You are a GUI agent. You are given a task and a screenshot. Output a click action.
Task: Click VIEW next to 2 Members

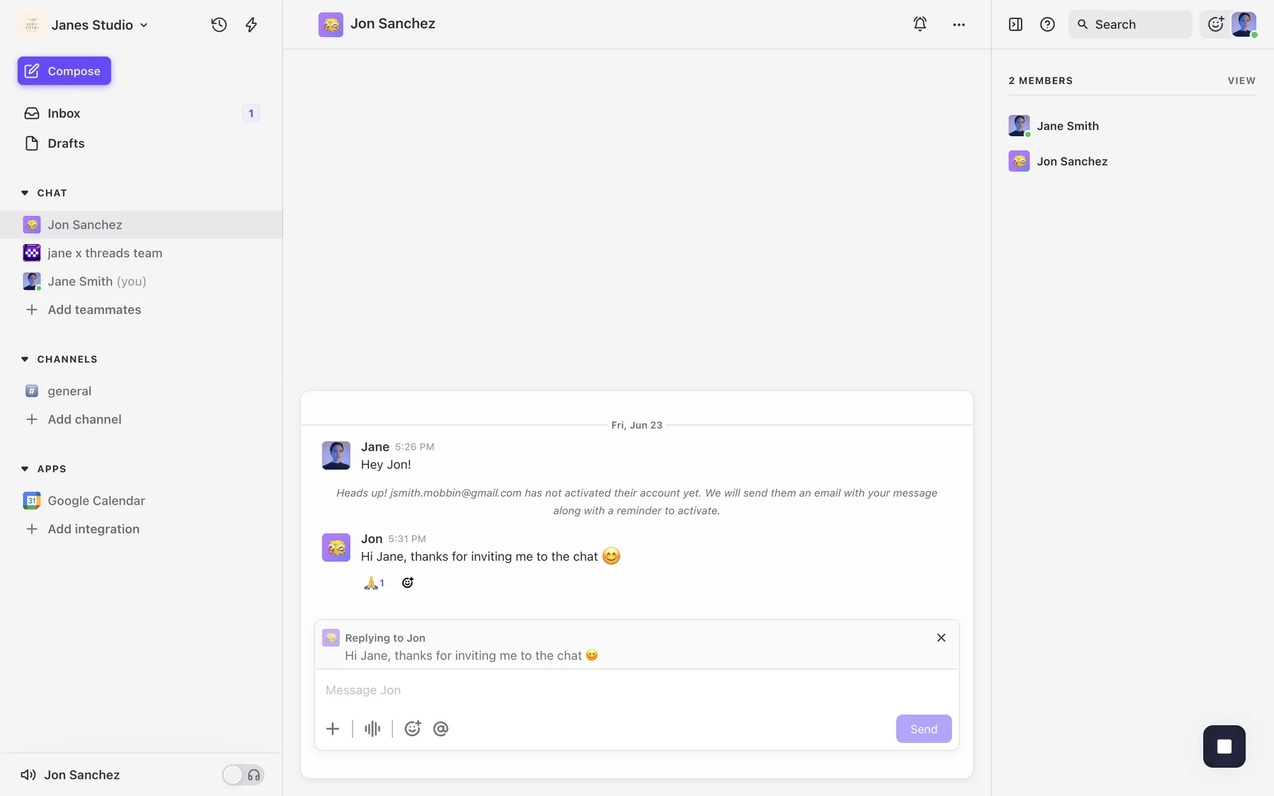tap(1241, 80)
